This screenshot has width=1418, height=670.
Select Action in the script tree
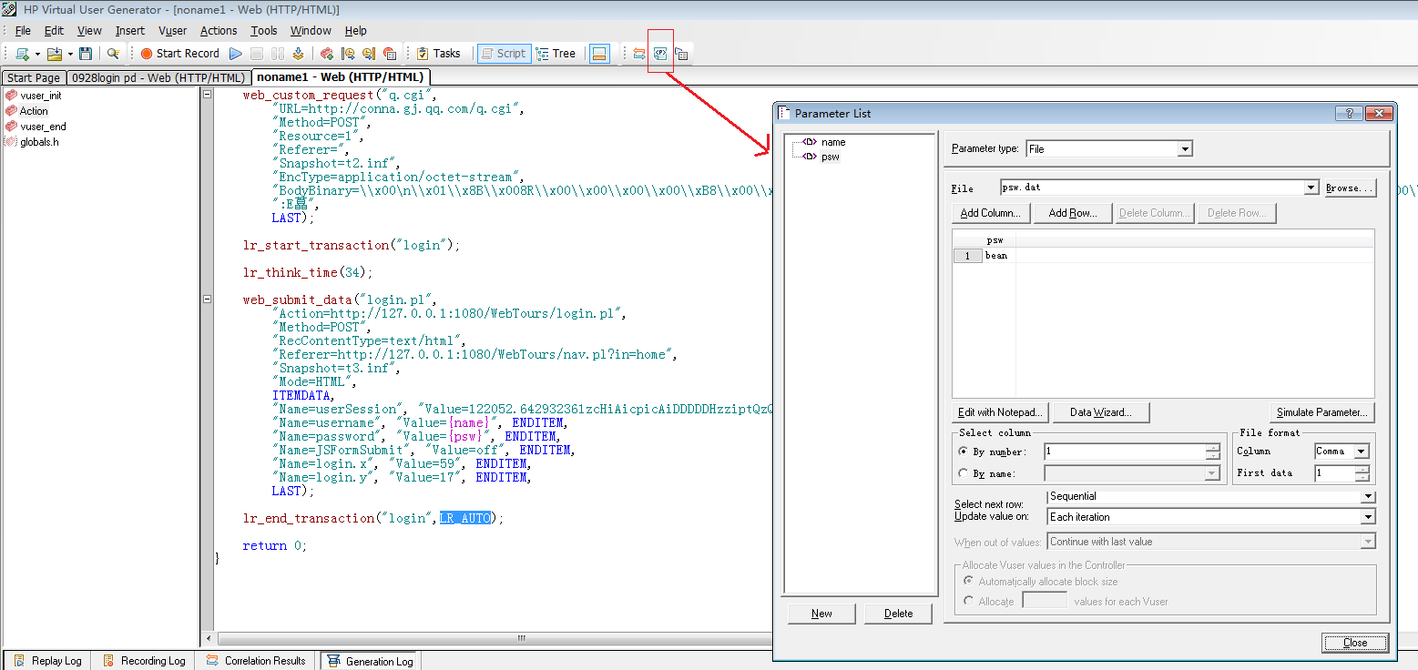[x=34, y=111]
